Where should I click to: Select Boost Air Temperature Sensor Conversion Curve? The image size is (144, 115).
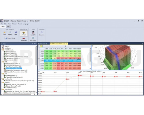click(20, 93)
